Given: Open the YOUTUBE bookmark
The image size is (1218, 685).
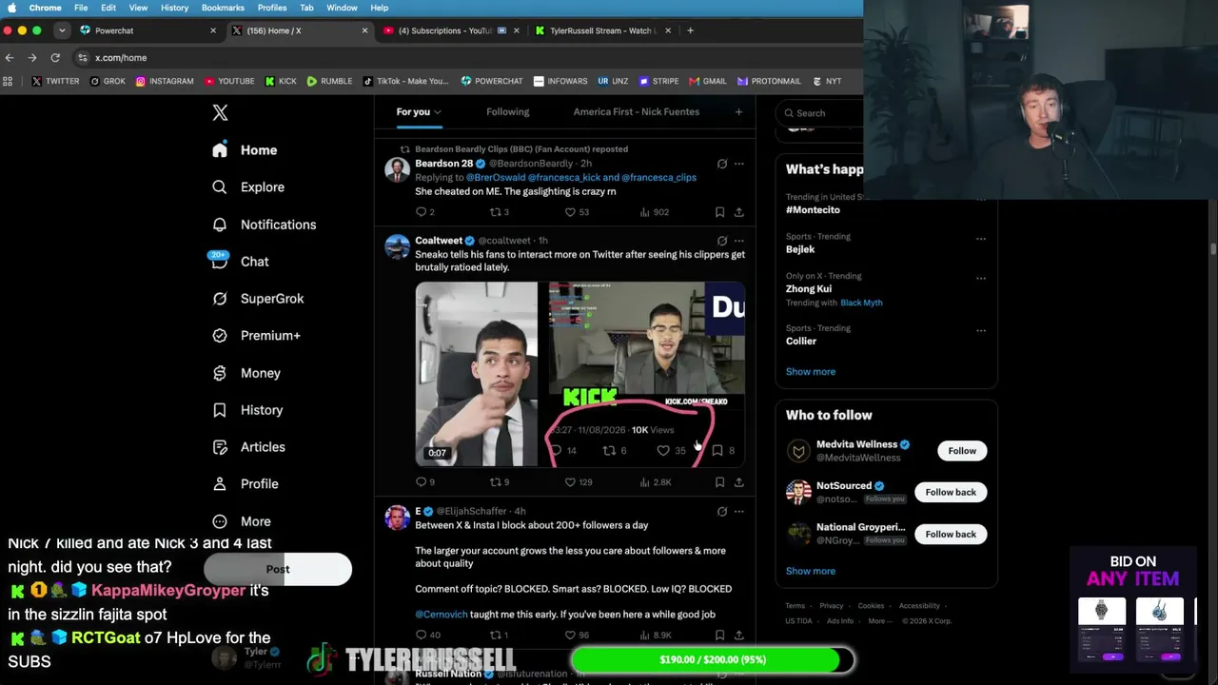Looking at the screenshot, I should point(229,82).
